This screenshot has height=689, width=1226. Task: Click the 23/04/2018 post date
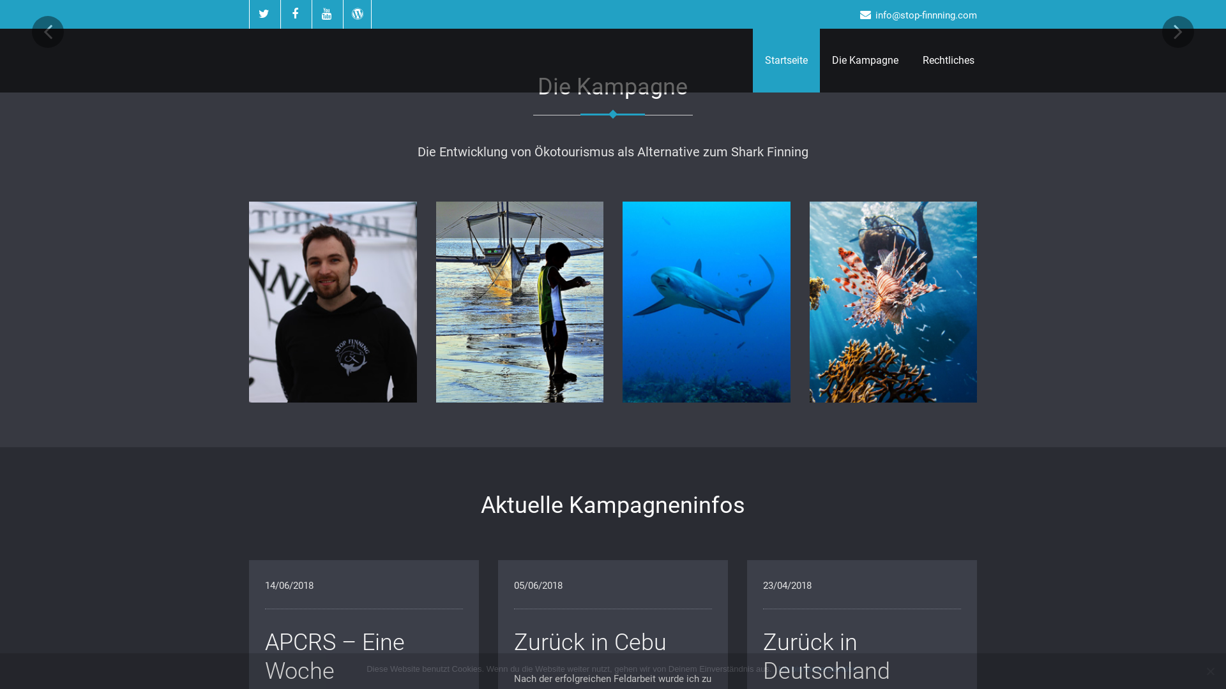(x=787, y=586)
